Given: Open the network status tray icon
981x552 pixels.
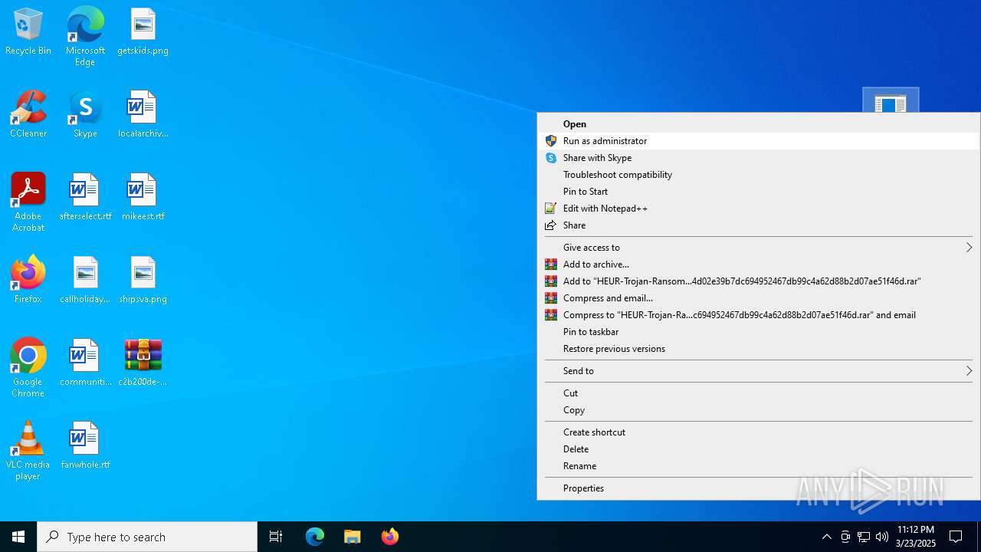Looking at the screenshot, I should click(x=864, y=537).
